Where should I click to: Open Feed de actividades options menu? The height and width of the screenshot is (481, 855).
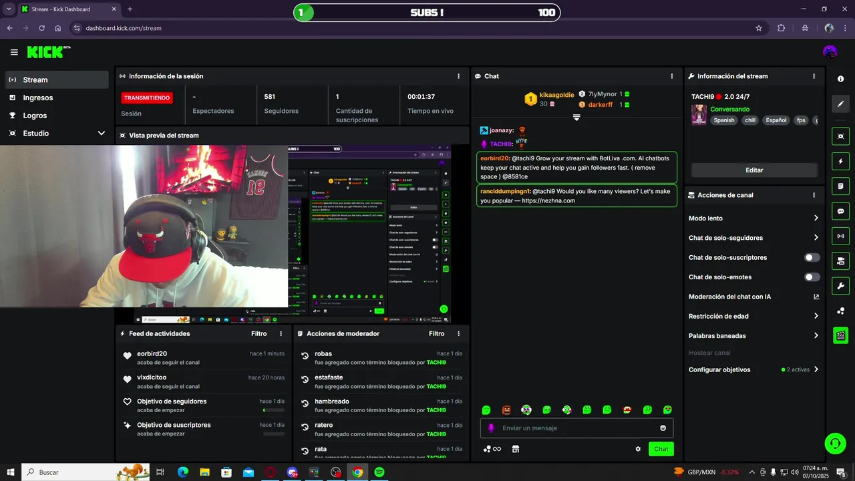coord(281,333)
